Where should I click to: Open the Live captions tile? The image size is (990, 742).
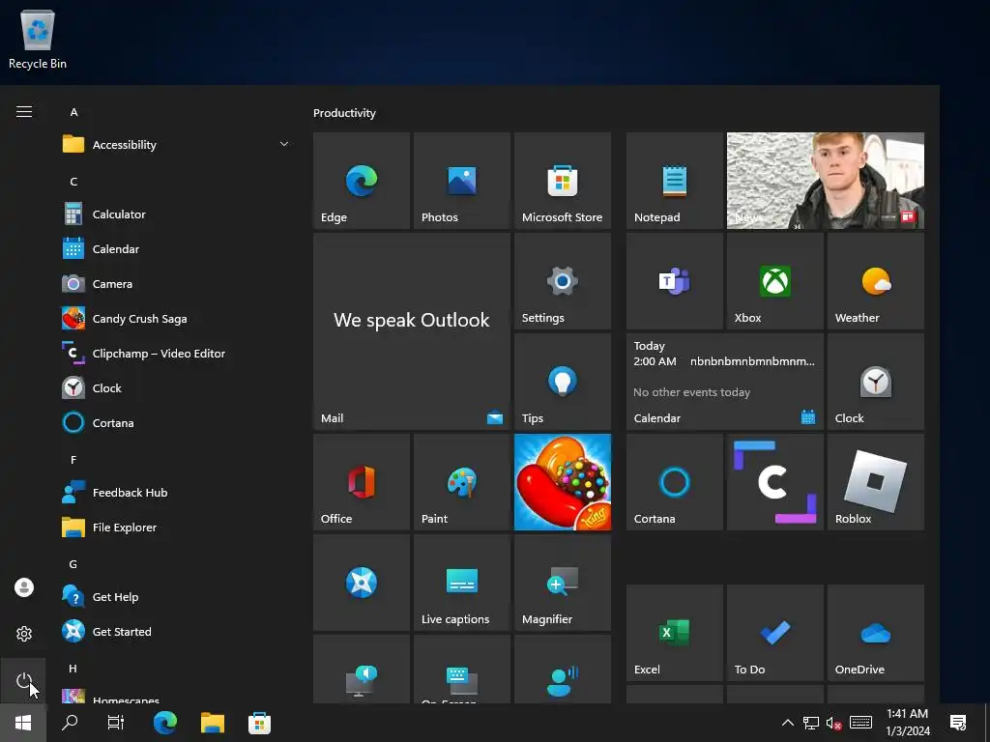tap(461, 583)
